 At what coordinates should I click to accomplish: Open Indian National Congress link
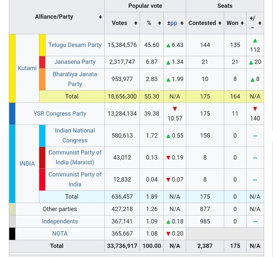click(x=75, y=136)
